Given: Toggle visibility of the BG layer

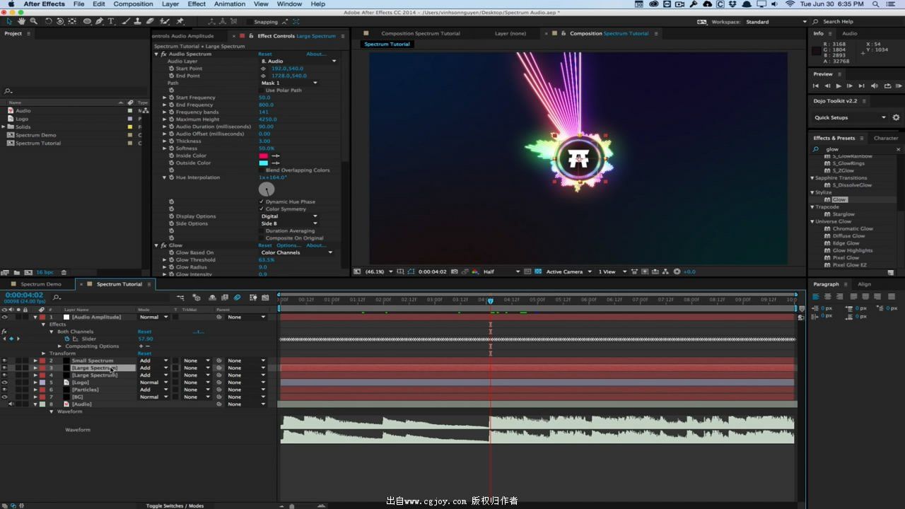Looking at the screenshot, I should [4, 397].
